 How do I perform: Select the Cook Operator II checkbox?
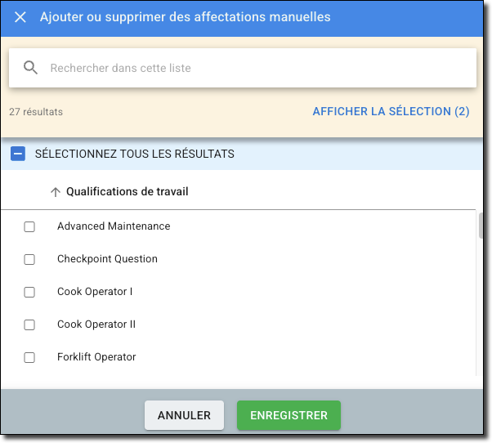click(x=29, y=324)
